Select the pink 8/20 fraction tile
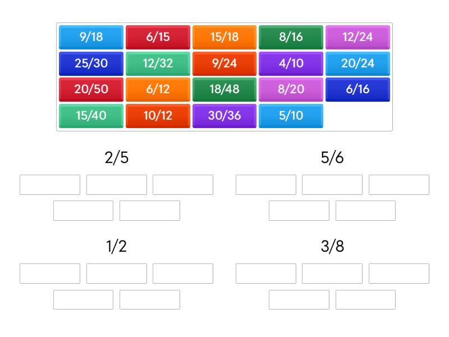 click(x=291, y=89)
